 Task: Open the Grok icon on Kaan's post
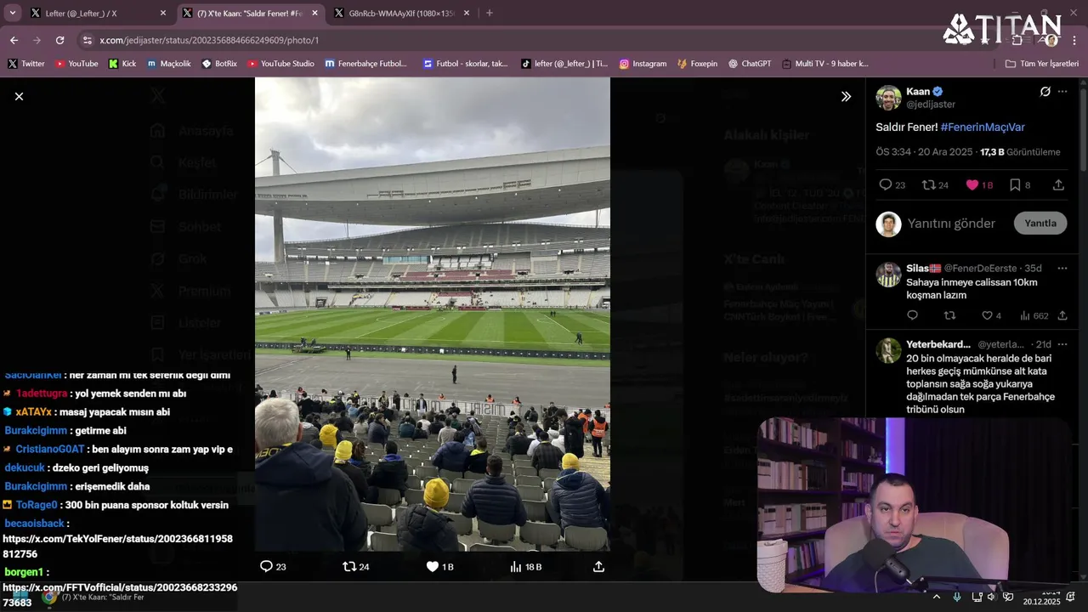tap(1045, 92)
